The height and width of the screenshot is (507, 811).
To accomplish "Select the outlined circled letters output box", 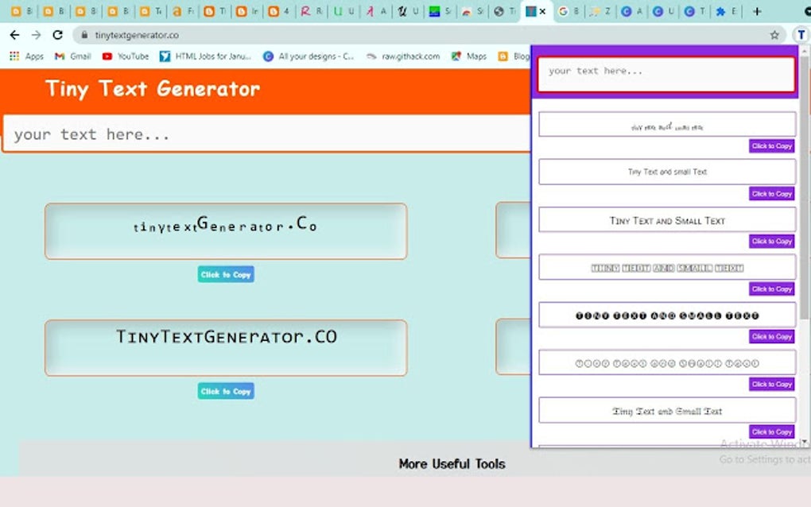I will [667, 363].
